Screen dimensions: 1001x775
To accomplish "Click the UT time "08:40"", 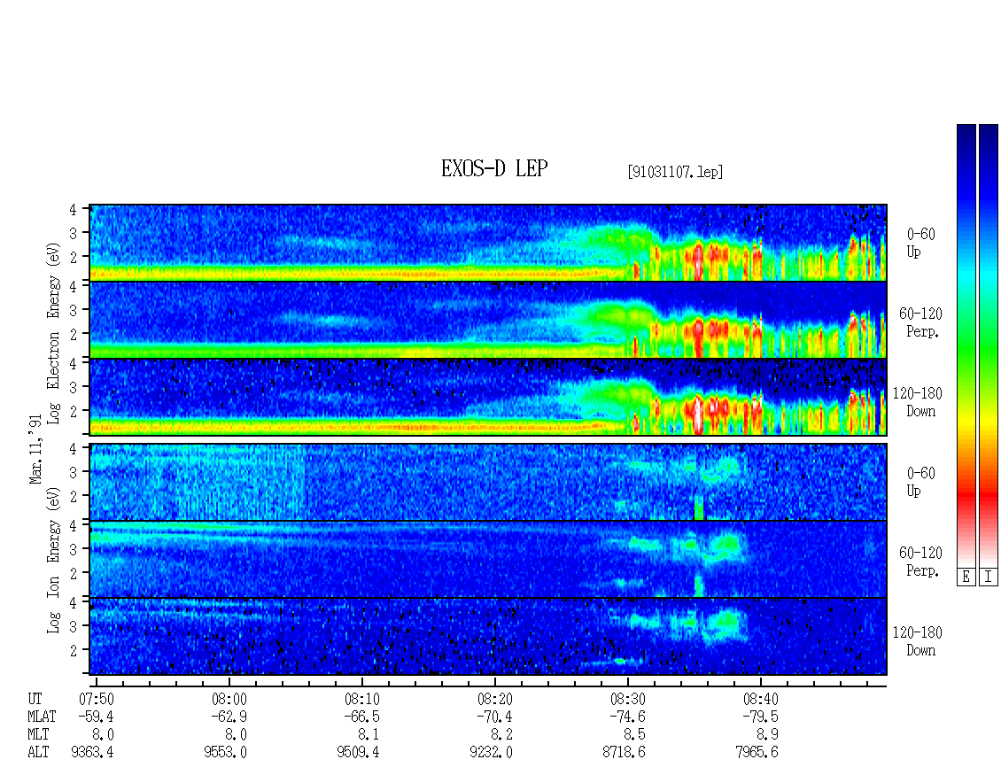I will click(760, 699).
